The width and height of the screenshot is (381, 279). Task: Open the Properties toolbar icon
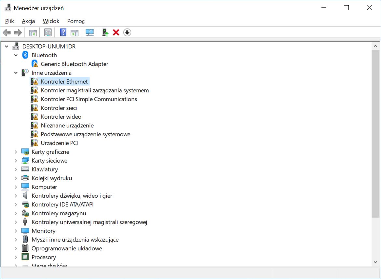48,33
